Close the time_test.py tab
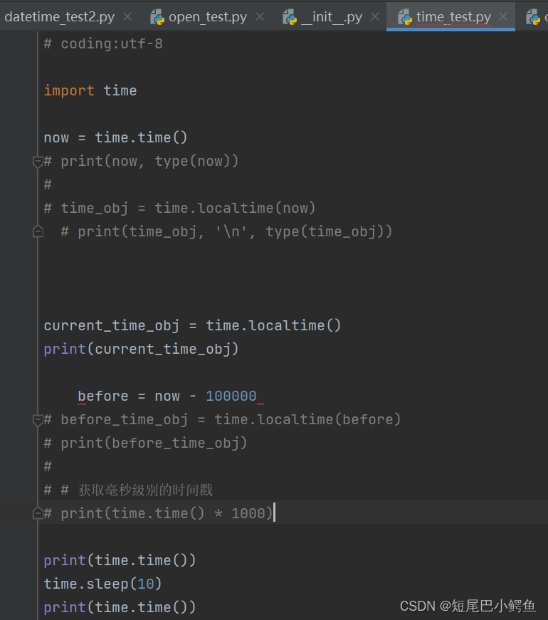 503,16
